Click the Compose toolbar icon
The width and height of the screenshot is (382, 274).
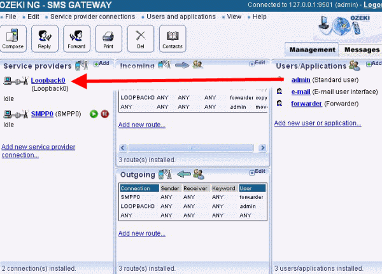(x=13, y=39)
